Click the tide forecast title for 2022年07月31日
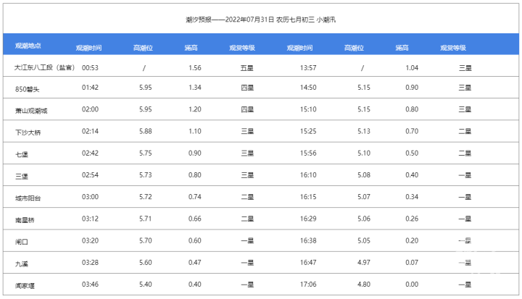 click(260, 20)
